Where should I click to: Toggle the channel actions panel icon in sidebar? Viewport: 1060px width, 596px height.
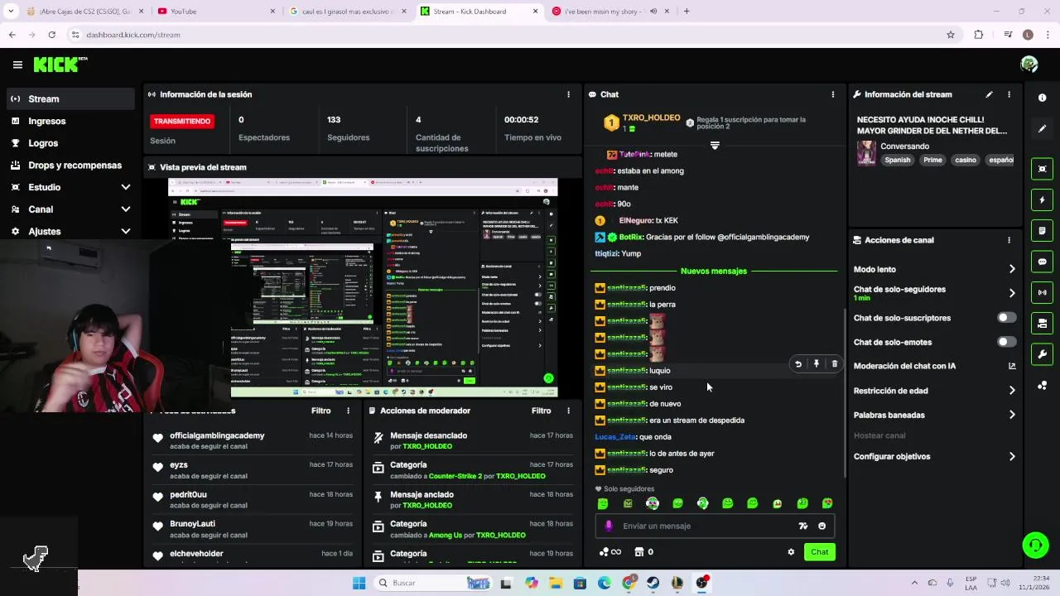[x=1043, y=324]
